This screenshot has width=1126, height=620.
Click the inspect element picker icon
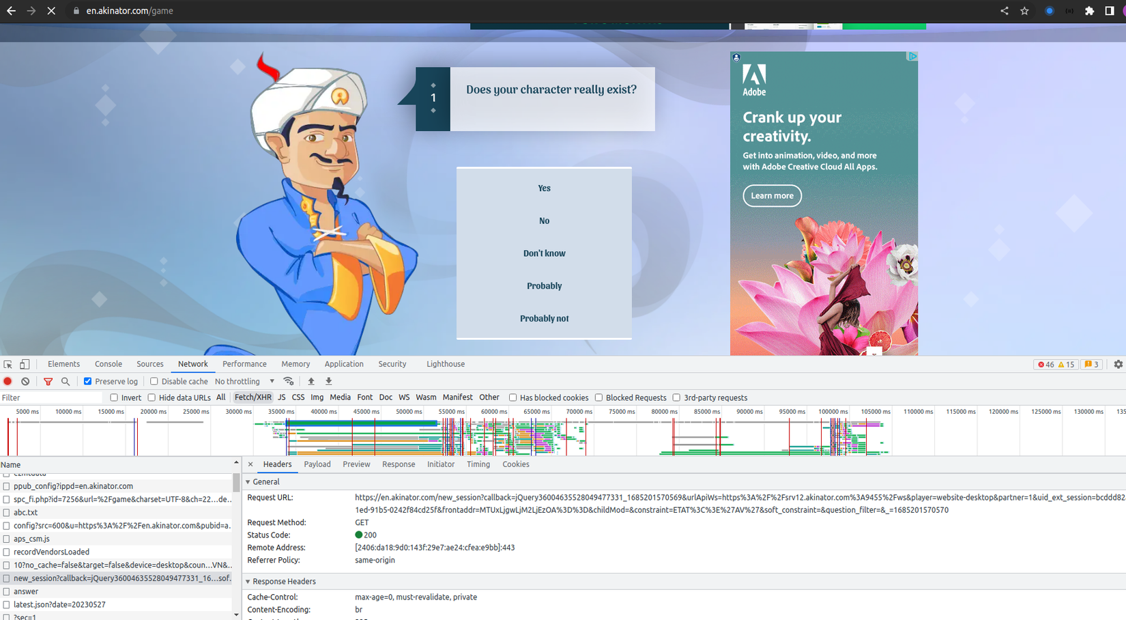pos(8,365)
